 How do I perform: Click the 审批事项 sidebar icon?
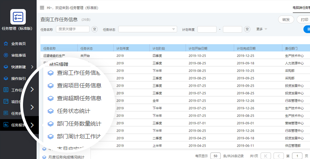[x=6, y=55]
